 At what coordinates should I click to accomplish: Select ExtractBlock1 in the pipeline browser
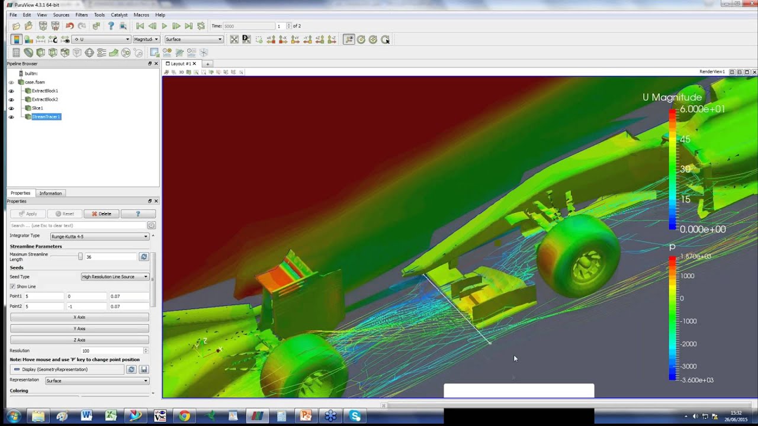coord(44,91)
